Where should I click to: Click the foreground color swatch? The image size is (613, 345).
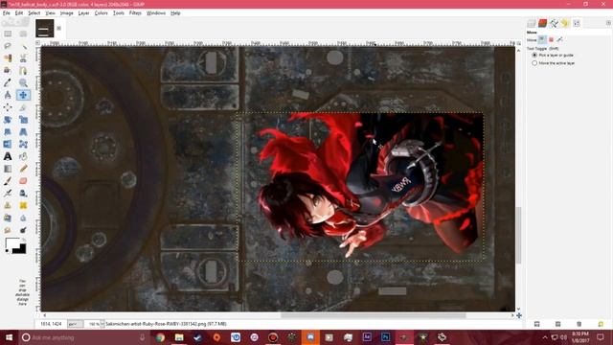(11, 243)
